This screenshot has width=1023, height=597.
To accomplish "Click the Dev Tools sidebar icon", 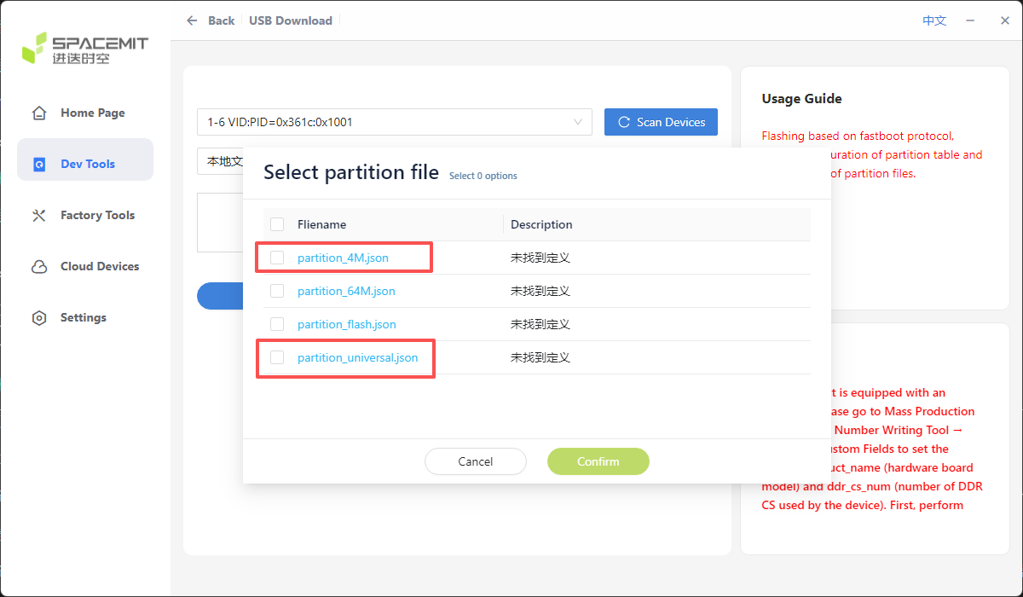I will 39,164.
